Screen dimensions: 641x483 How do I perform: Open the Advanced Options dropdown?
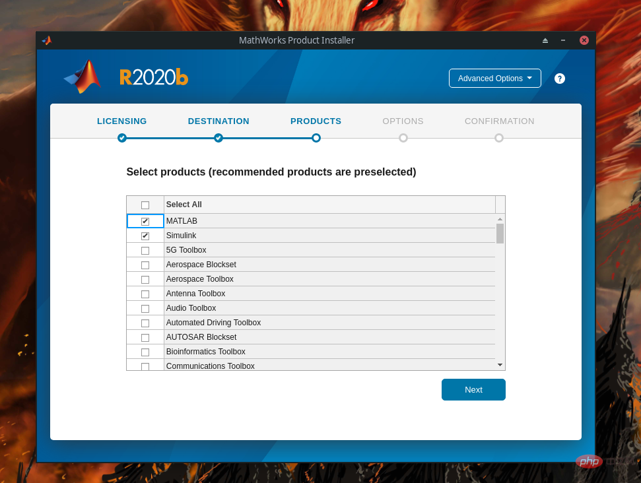coord(494,78)
